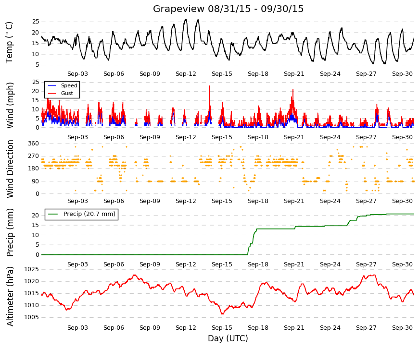Click the Day (UTC) x-axis label
The width and height of the screenshot is (419, 348).
click(228, 338)
